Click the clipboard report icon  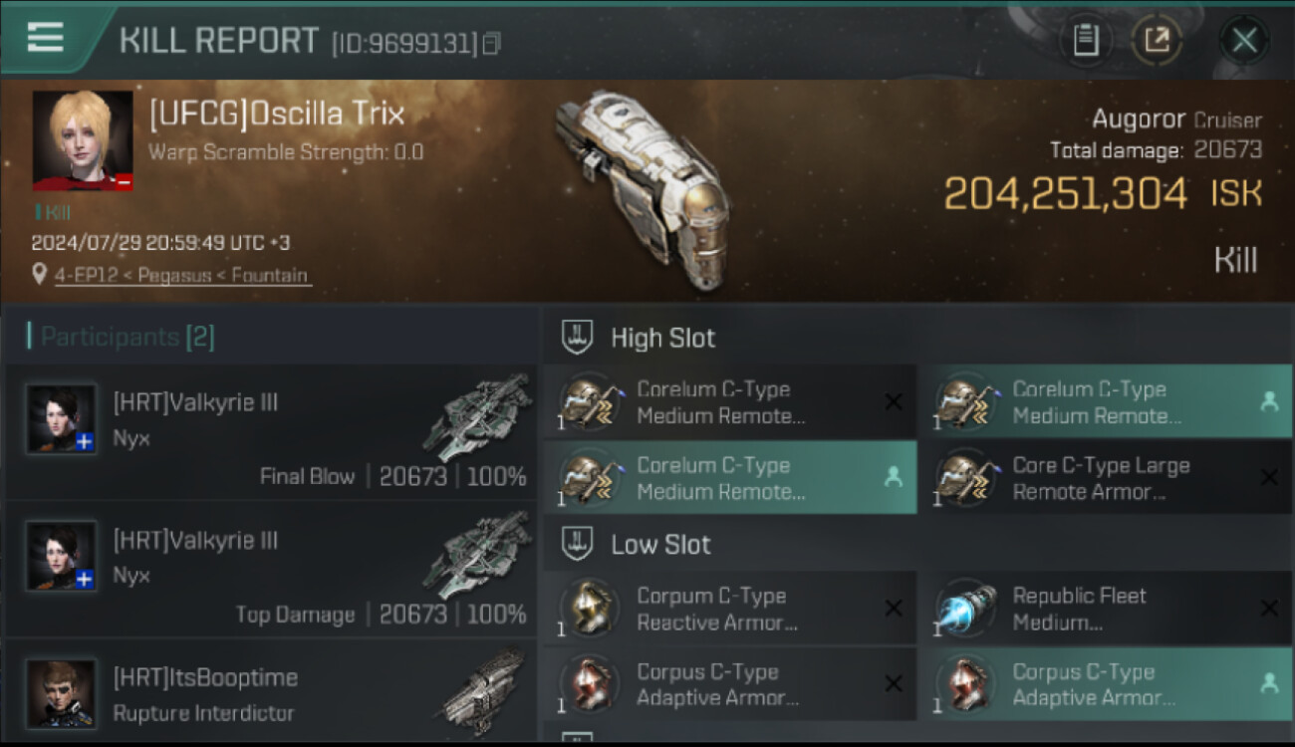1086,40
